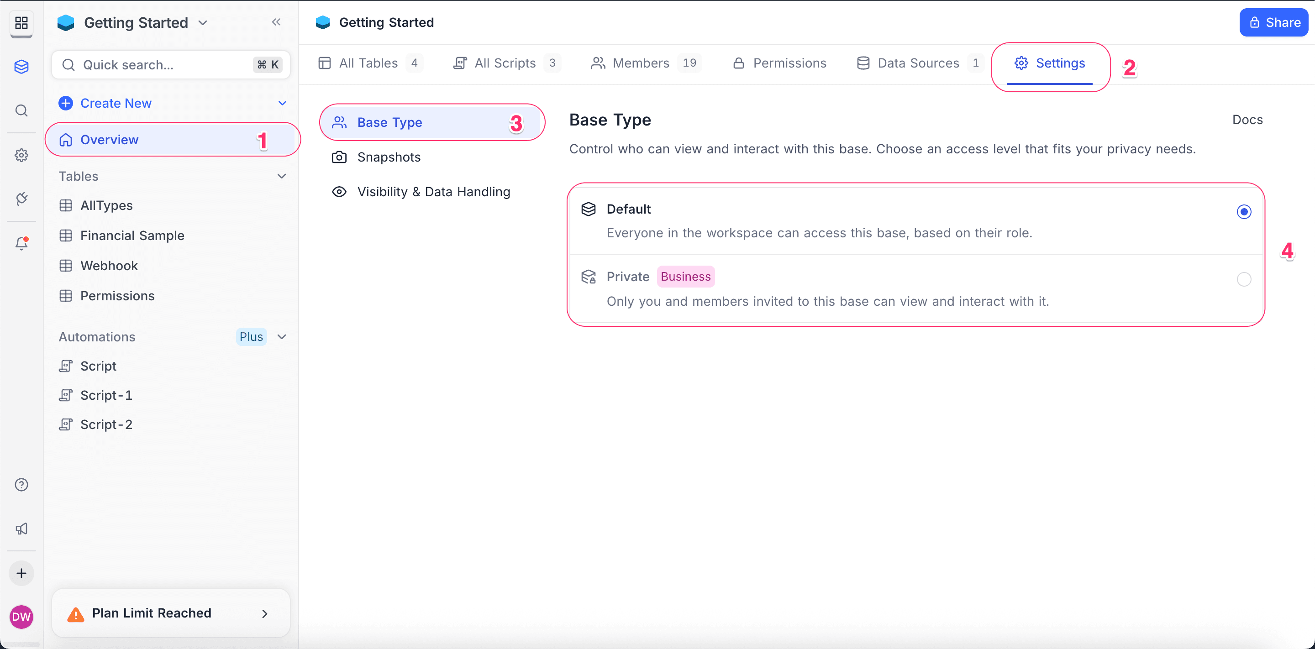Screen dimensions: 1315x649
Task: Switch to the Data Sources tab
Action: (917, 63)
